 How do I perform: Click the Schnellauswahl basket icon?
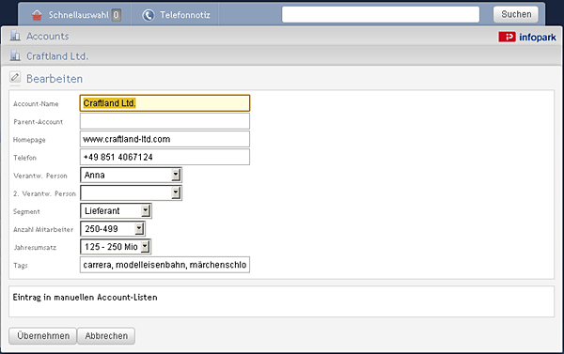click(37, 15)
